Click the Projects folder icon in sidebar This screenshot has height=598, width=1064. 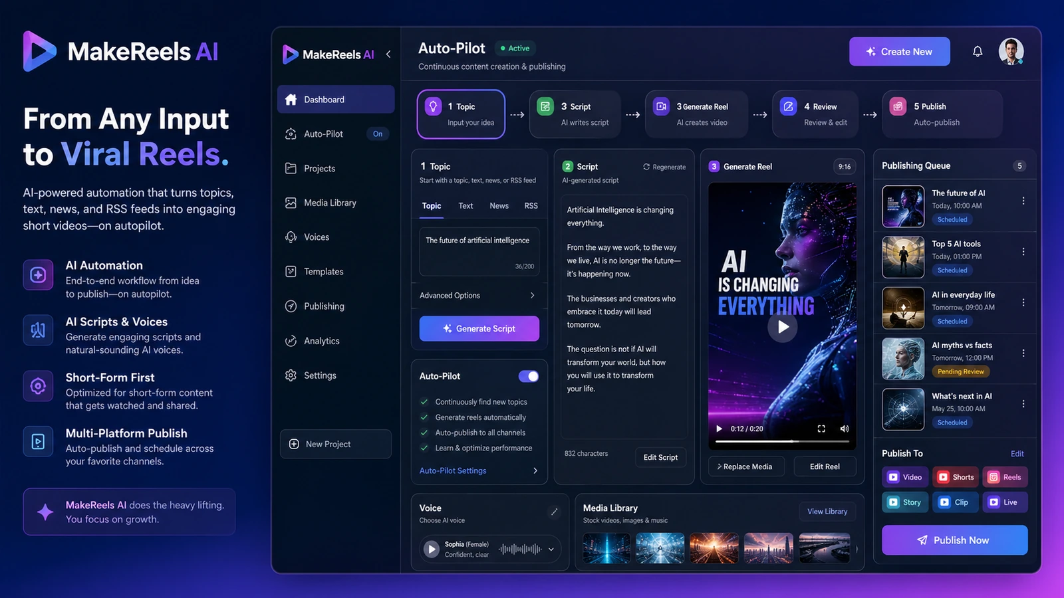coord(291,168)
